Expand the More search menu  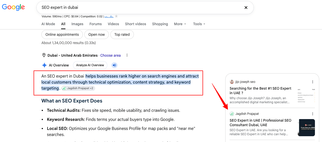[180, 24]
